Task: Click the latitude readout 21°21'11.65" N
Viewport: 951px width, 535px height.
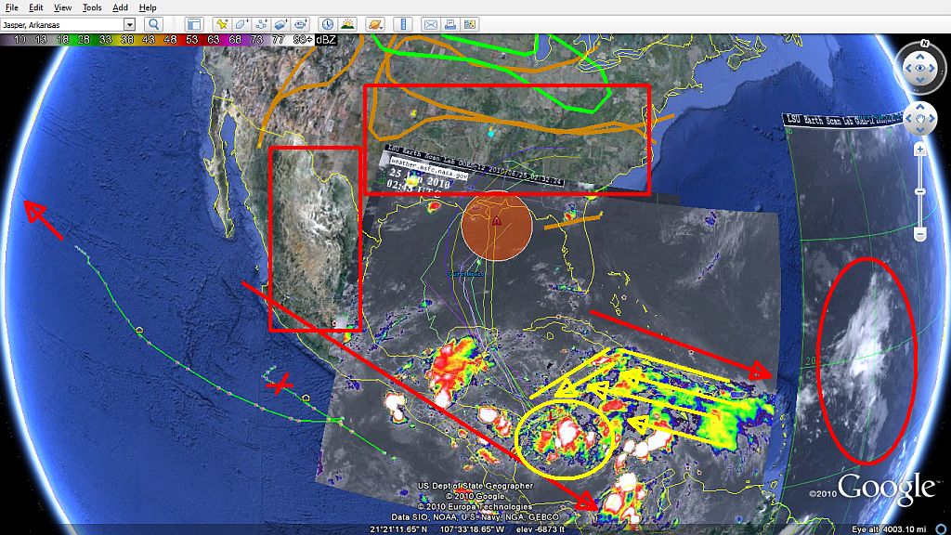Action: [399, 529]
